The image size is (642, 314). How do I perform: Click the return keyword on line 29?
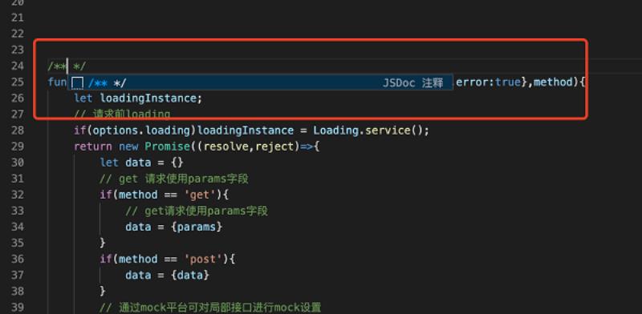(93, 147)
